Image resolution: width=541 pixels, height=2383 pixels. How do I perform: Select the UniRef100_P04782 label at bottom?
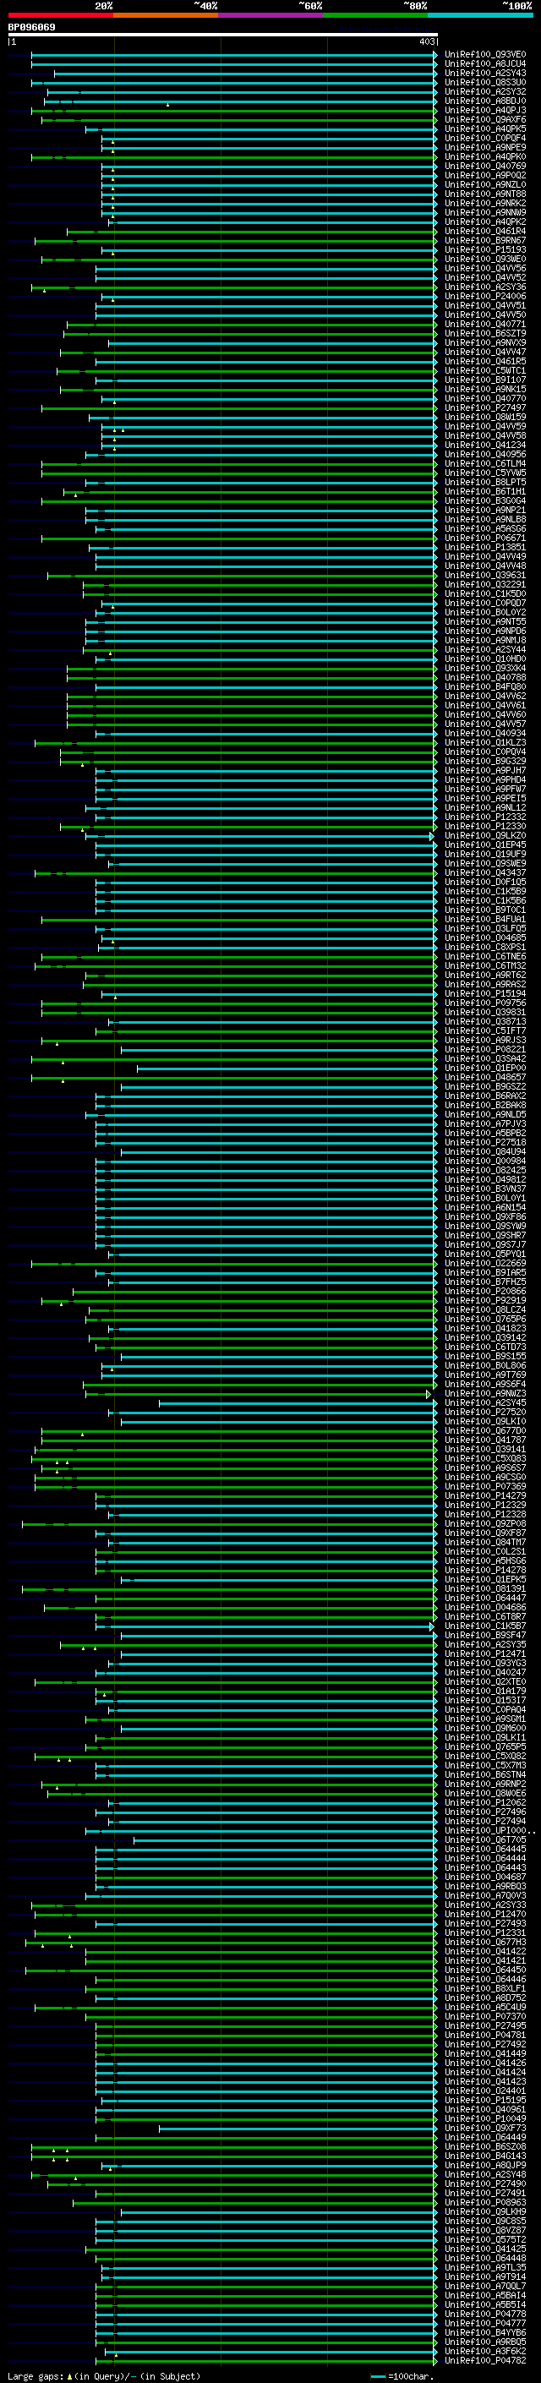click(x=484, y=2361)
